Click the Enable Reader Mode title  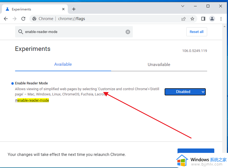[31, 83]
